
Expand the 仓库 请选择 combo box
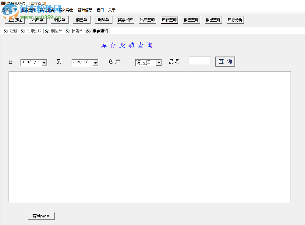[x=159, y=63]
